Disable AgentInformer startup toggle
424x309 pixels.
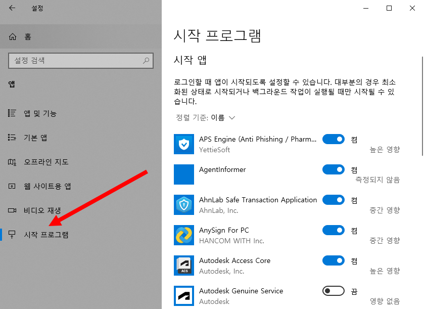pos(334,169)
